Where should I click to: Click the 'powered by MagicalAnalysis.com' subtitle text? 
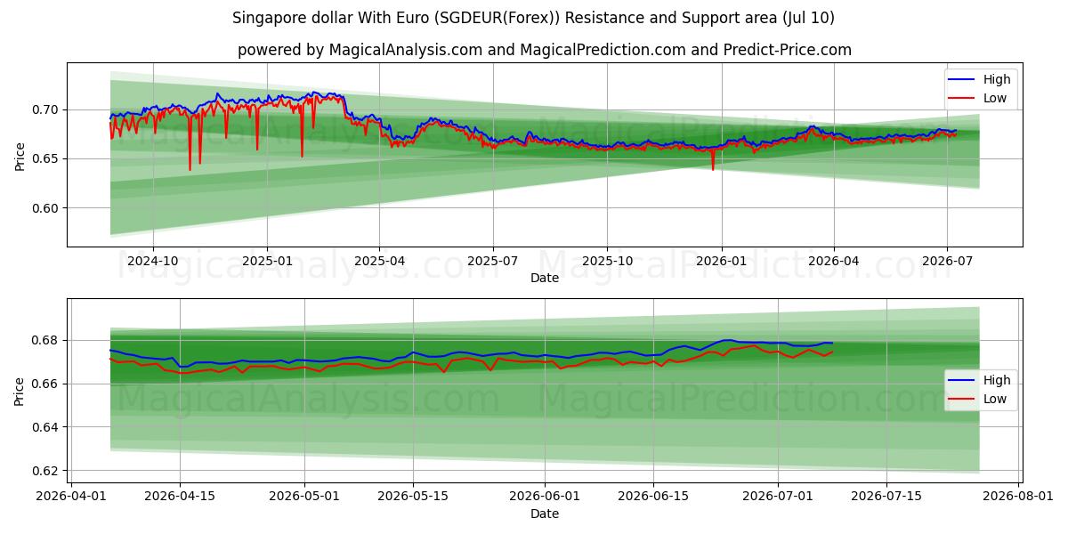(544, 50)
